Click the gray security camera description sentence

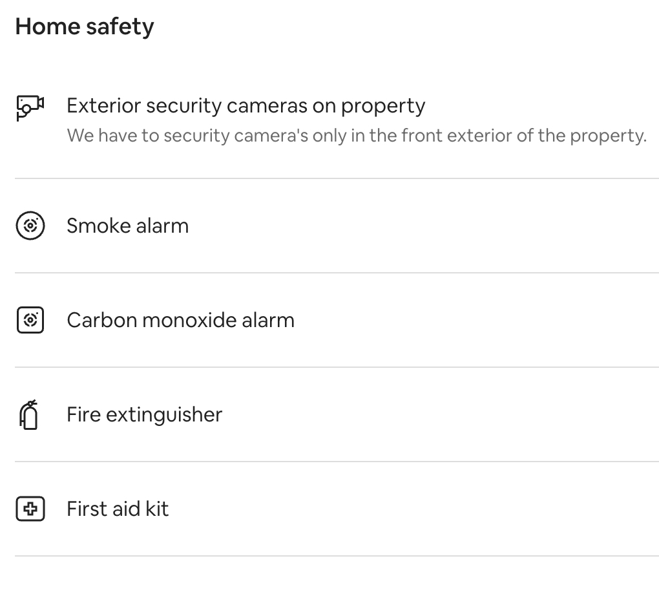coord(357,136)
